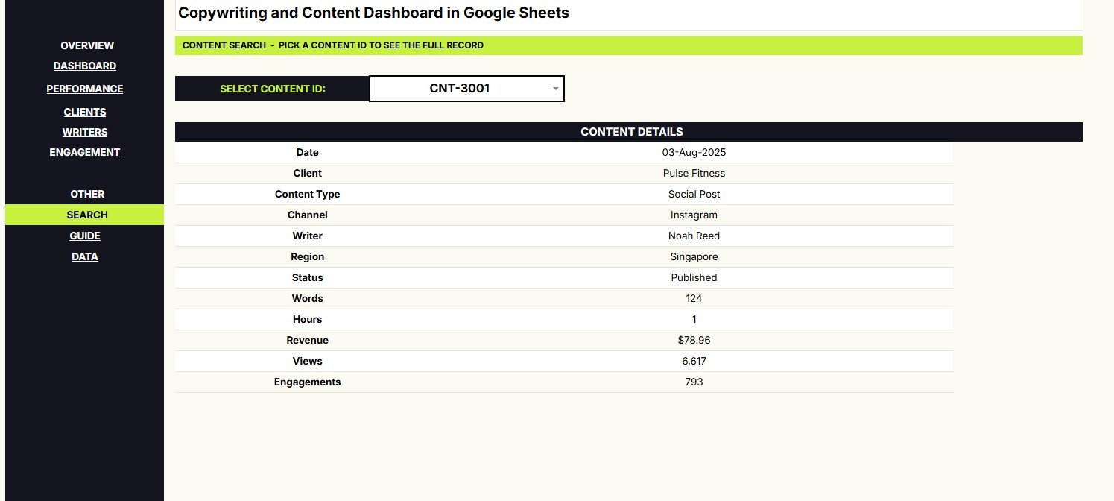Go to the Engagement page

point(85,152)
